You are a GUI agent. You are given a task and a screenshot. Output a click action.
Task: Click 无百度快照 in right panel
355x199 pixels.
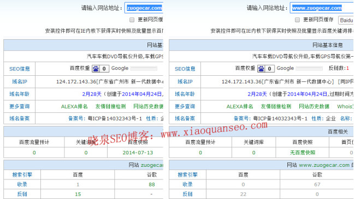click(303, 153)
